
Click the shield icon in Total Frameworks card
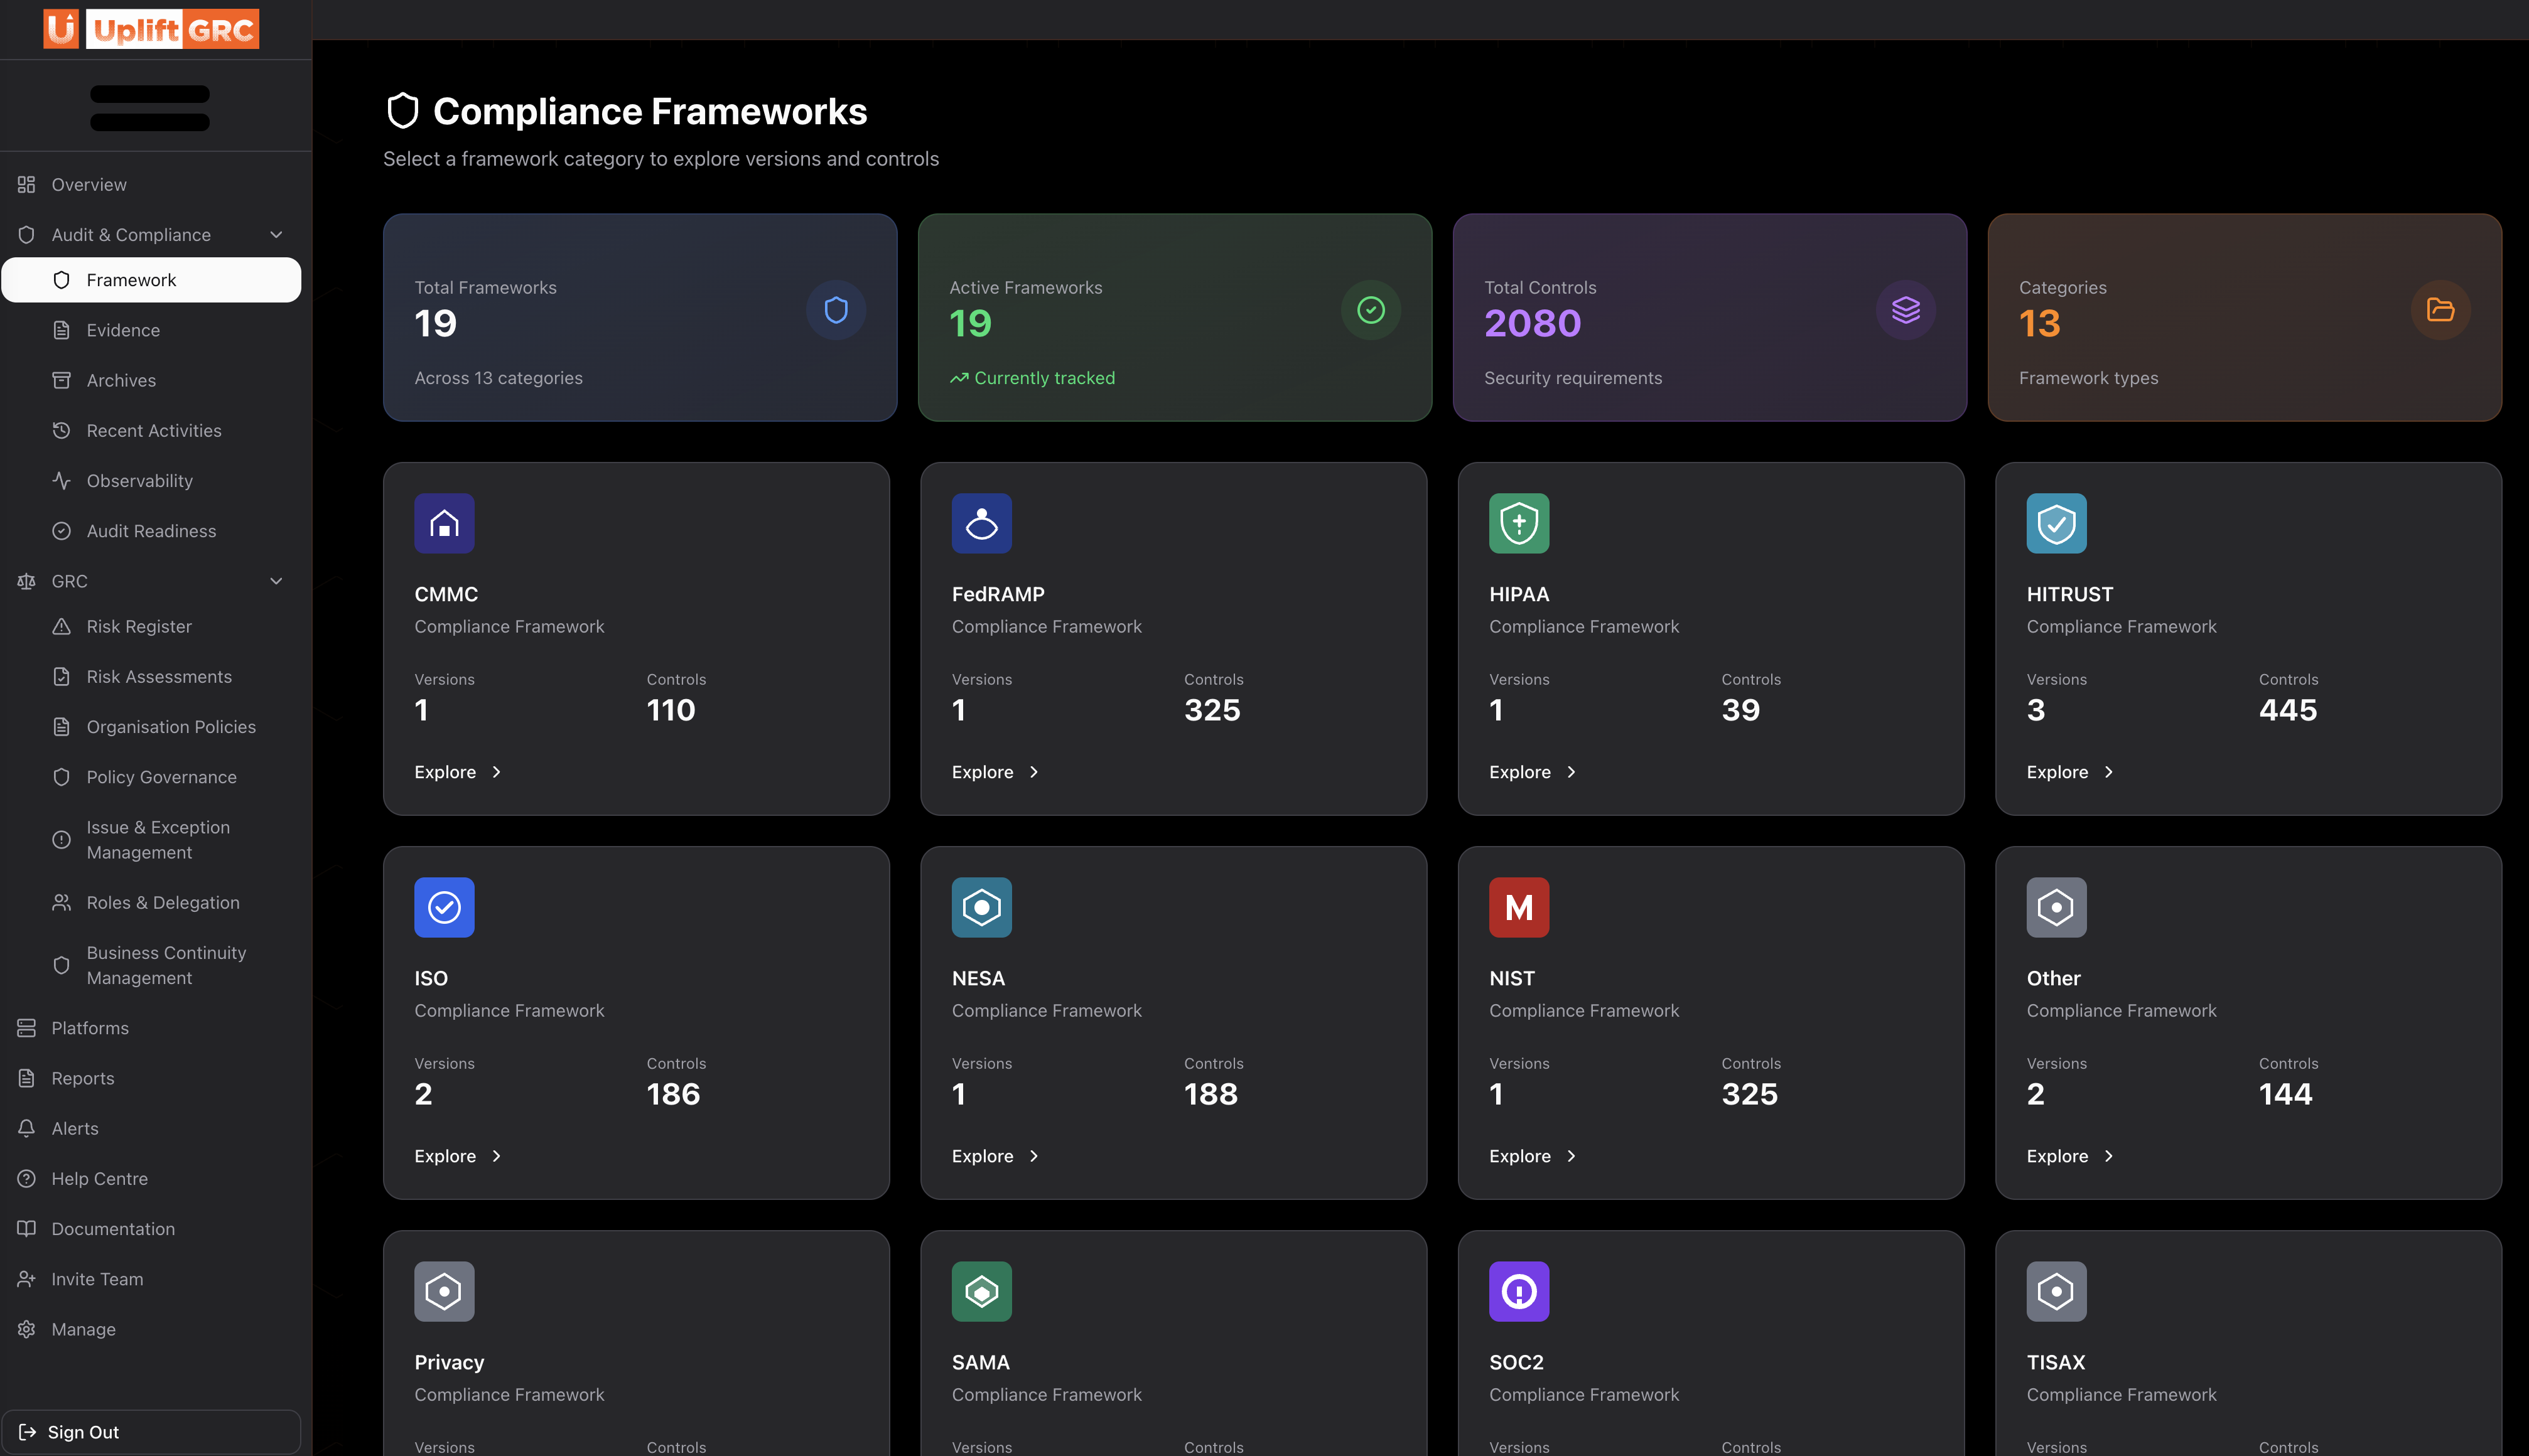[x=836, y=310]
